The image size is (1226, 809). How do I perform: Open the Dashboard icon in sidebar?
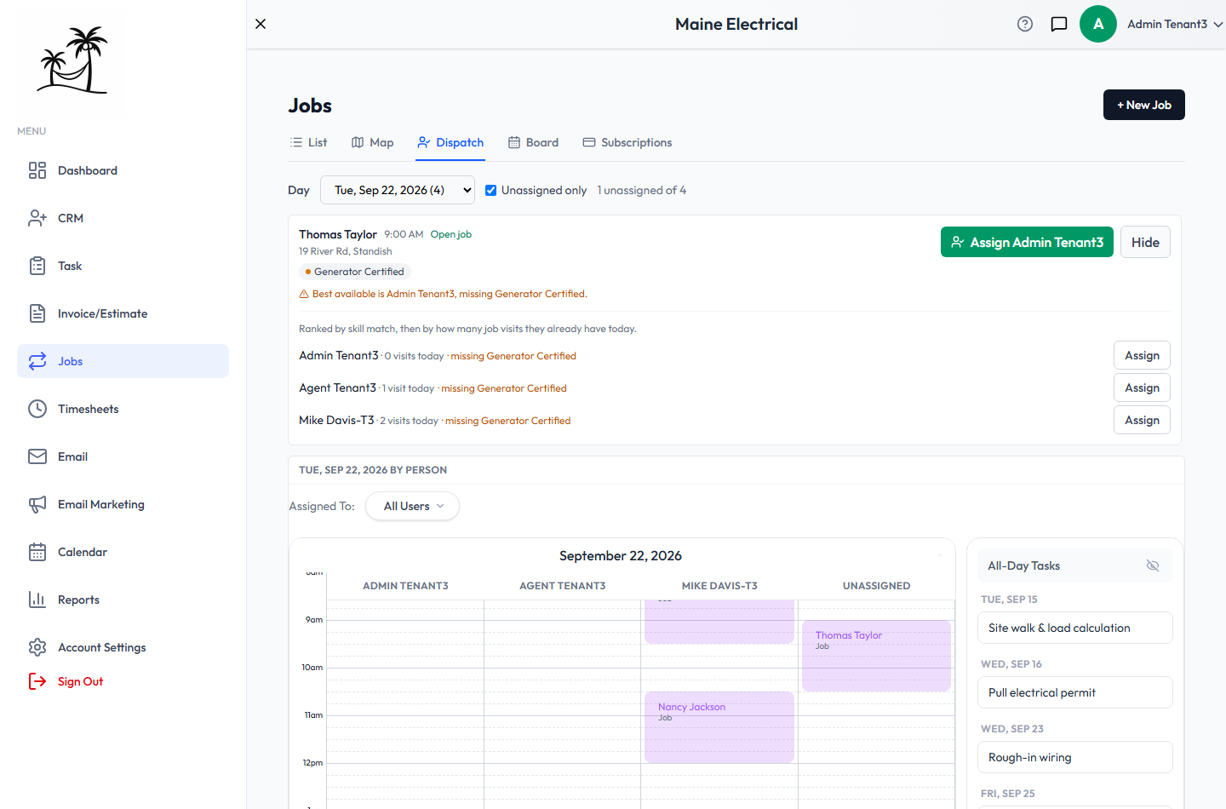tap(37, 170)
